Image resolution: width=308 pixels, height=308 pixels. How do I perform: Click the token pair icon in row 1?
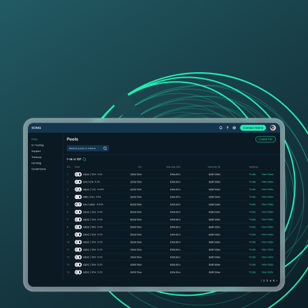pyautogui.click(x=78, y=174)
